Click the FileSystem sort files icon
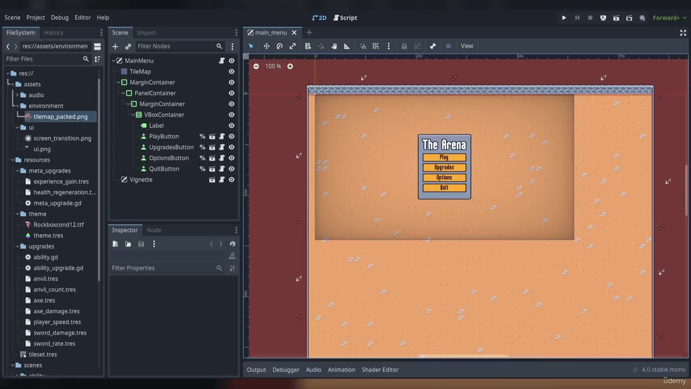Viewport: 691px width, 389px height. pos(97,59)
